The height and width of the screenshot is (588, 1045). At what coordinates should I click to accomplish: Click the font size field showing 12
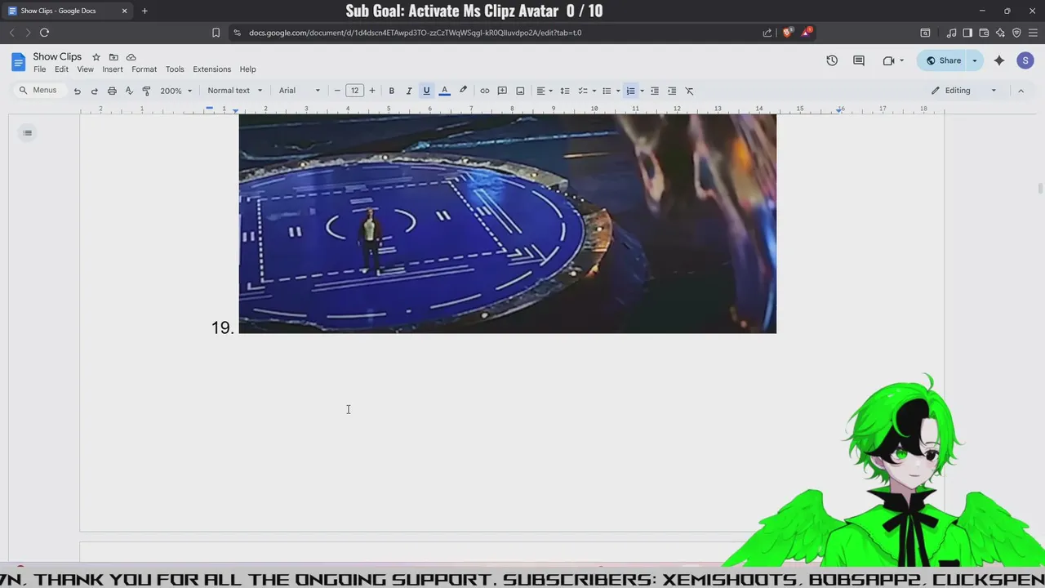click(354, 91)
